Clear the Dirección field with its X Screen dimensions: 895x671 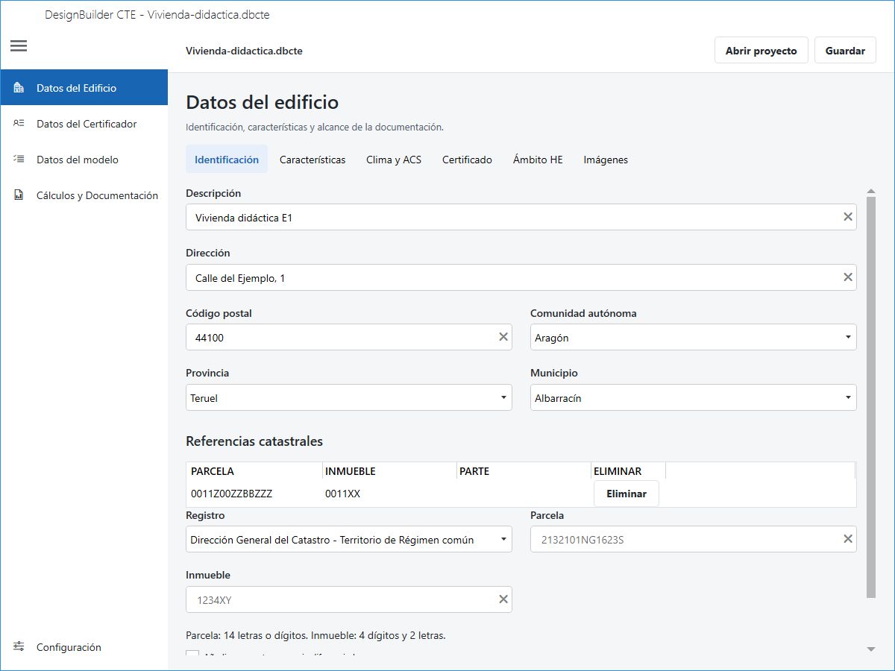click(x=847, y=277)
